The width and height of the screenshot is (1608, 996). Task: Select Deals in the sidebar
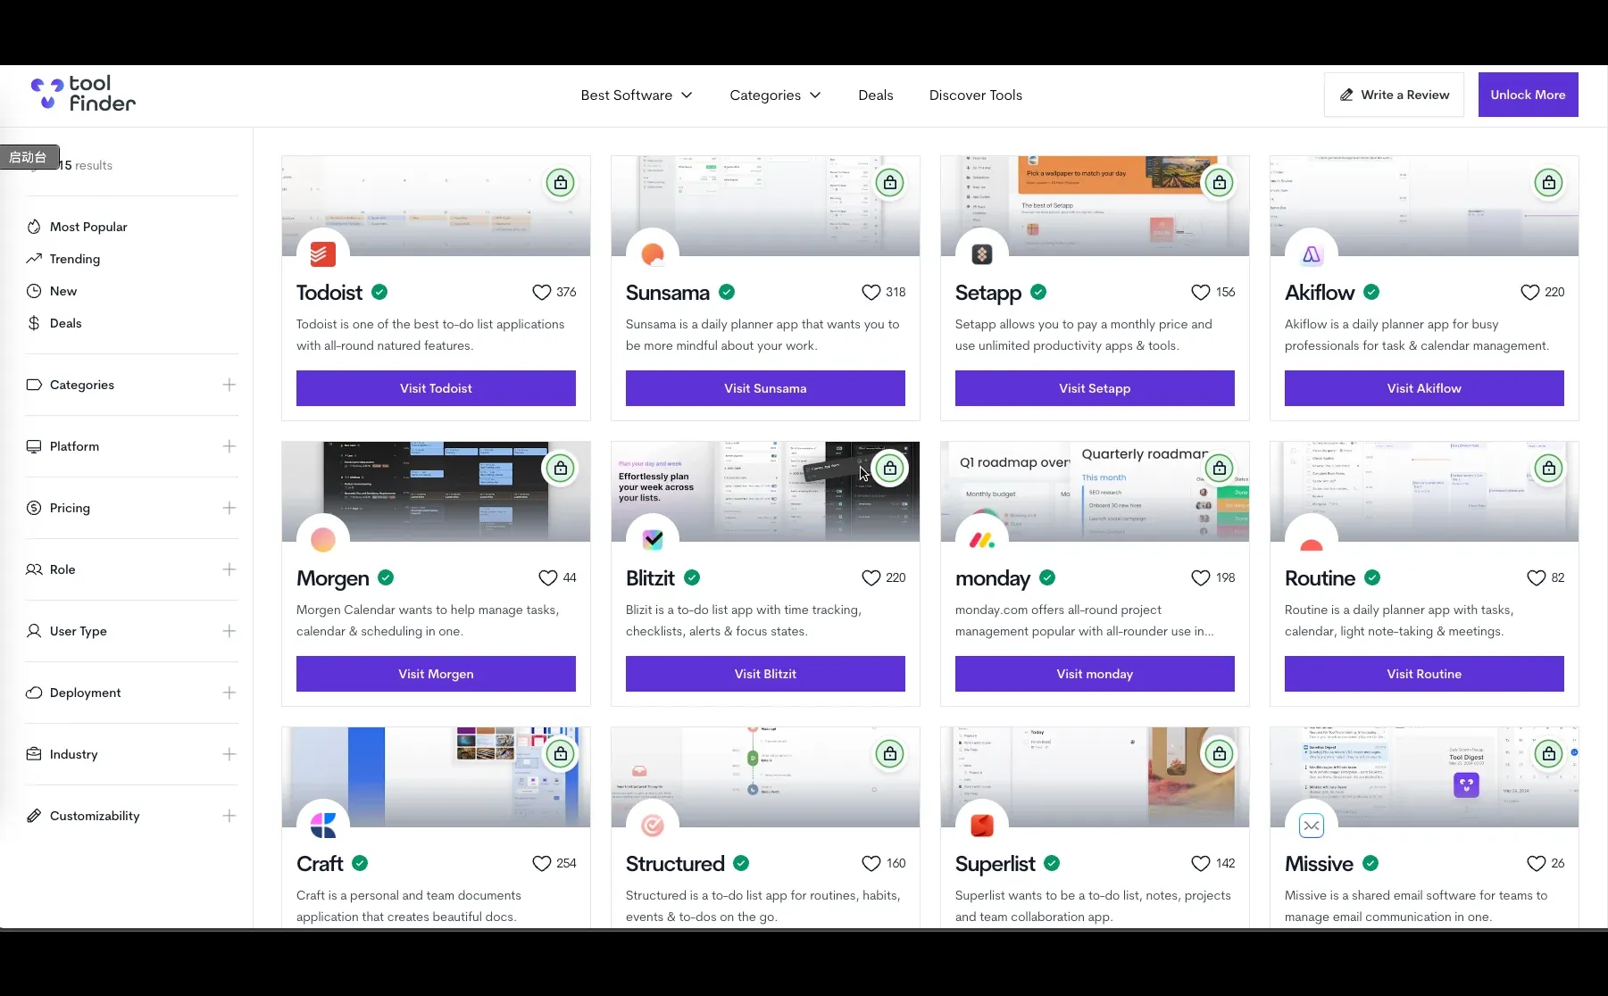54,323
